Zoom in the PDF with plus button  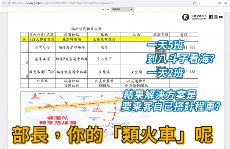108,9
